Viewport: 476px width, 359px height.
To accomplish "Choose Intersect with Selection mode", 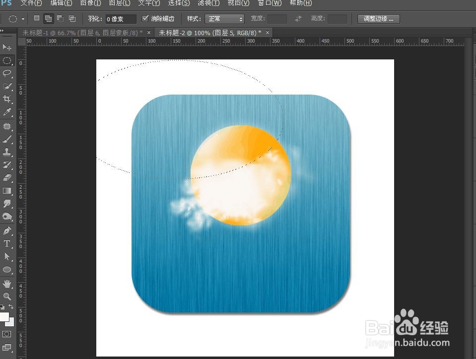I will pos(72,18).
